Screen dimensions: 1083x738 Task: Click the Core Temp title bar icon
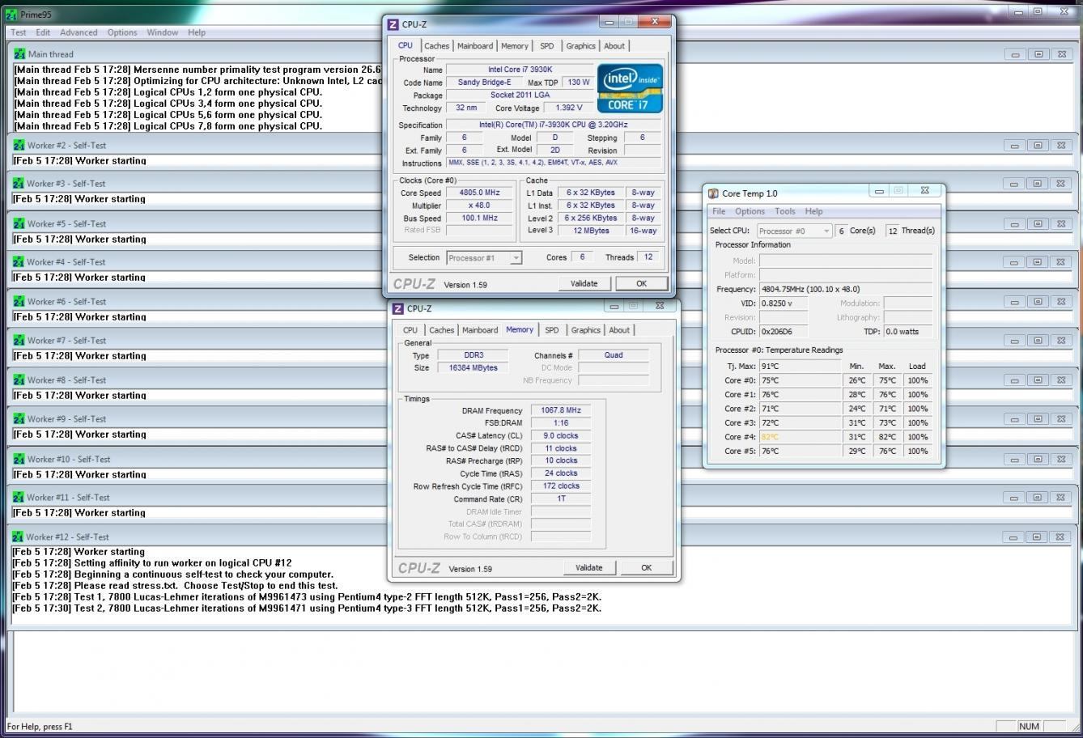713,193
